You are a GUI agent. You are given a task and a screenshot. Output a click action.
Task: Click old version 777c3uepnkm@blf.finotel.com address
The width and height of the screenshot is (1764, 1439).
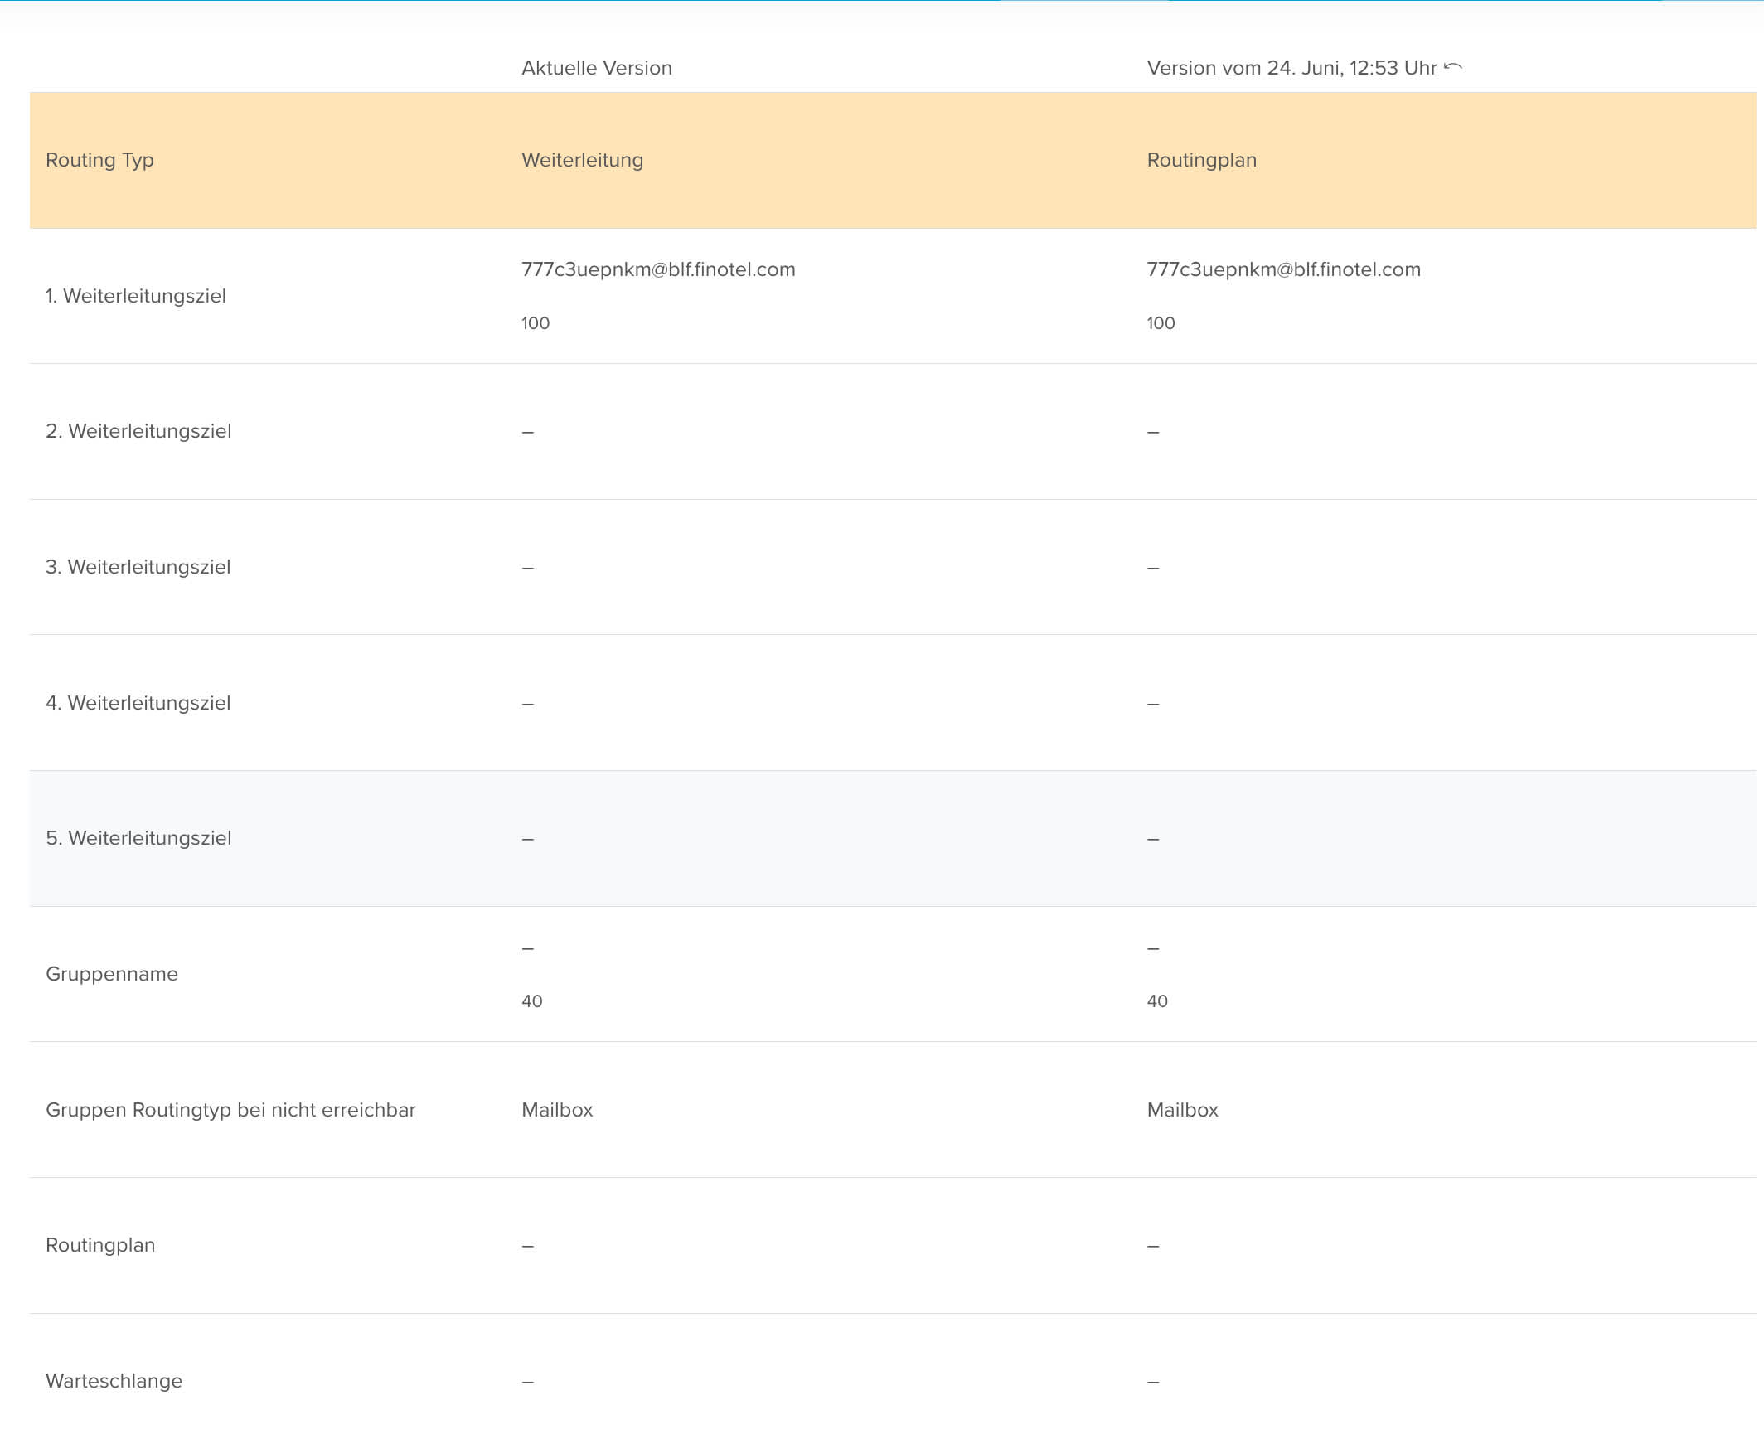[x=1283, y=269]
